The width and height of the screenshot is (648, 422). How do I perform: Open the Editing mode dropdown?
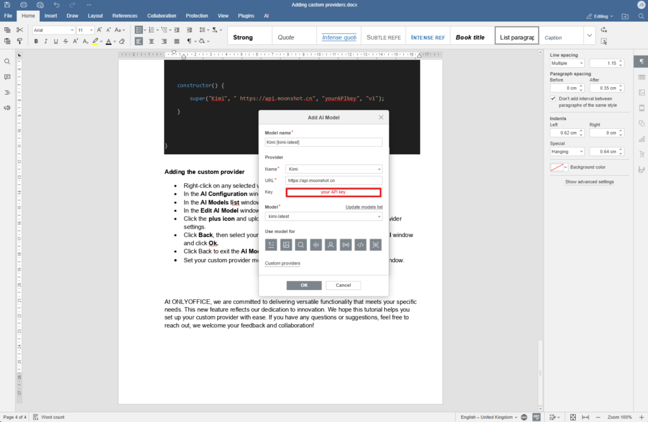(600, 16)
